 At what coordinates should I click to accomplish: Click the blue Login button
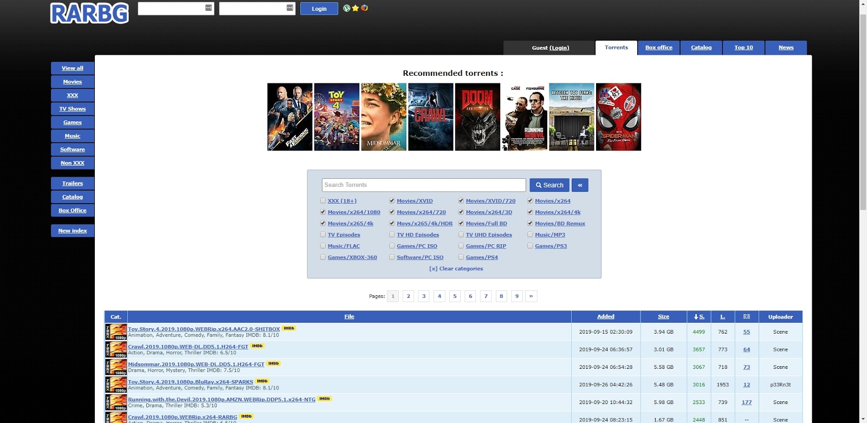point(319,9)
